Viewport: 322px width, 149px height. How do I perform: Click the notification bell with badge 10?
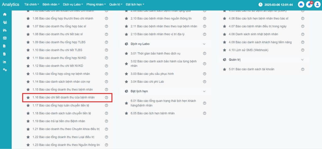309,5
